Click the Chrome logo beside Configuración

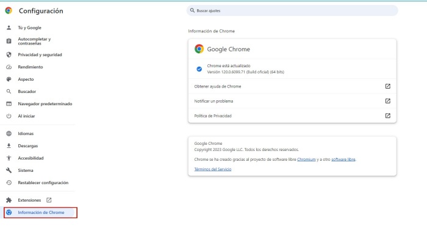pyautogui.click(x=9, y=10)
